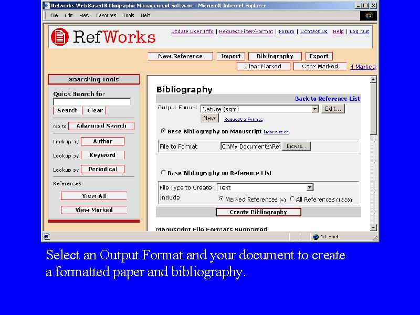
Task: Click the Browse button
Action: pyautogui.click(x=296, y=146)
